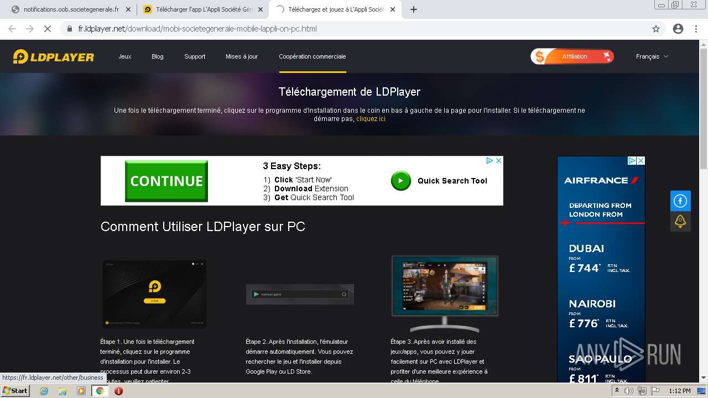Viewport: 708px width, 398px height.
Task: Open the Coopération commerciale menu item
Action: point(313,56)
